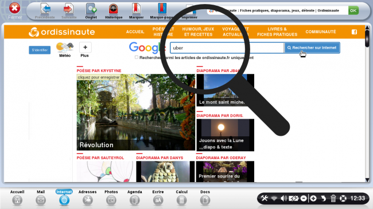Click Rechercher sur Internet button

coord(312,48)
